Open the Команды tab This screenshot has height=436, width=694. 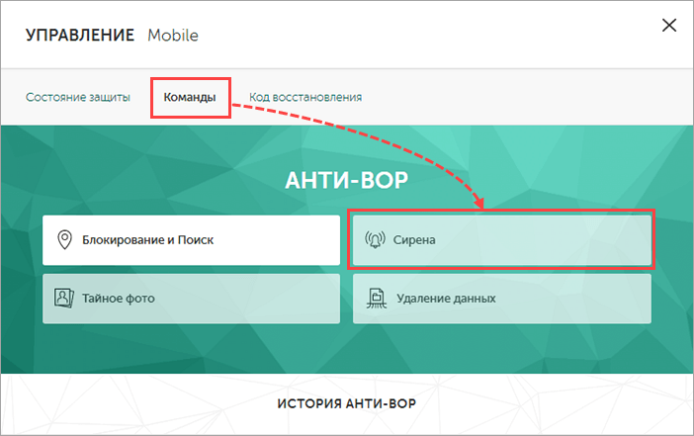[190, 97]
